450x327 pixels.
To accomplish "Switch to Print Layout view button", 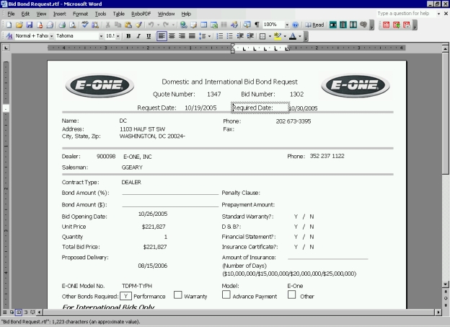I will click(x=19, y=312).
